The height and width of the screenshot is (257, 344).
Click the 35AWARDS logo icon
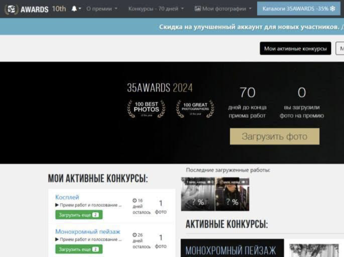(x=11, y=9)
